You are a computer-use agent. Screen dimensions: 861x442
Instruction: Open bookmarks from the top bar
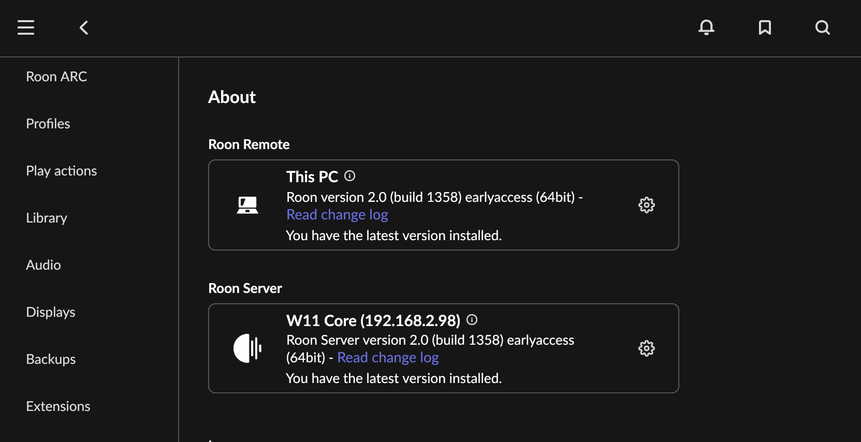click(x=765, y=27)
